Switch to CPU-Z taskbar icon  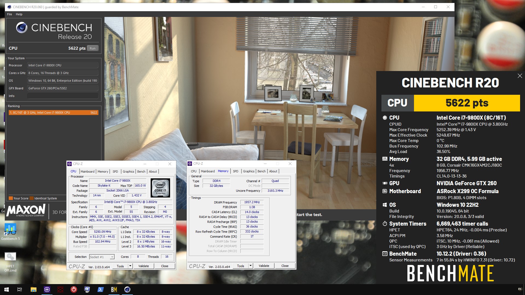pyautogui.click(x=47, y=290)
